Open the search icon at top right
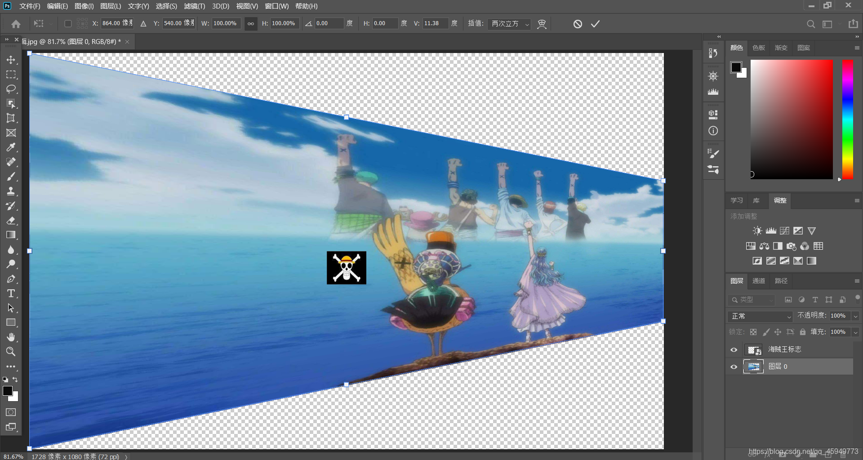The width and height of the screenshot is (863, 460). coord(810,24)
